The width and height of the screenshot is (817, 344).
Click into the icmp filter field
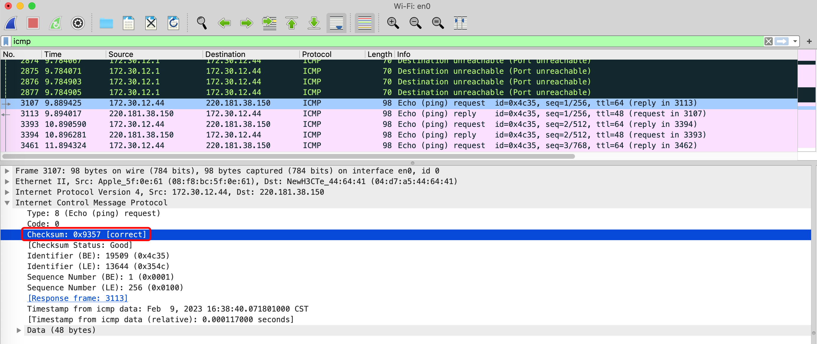coord(387,41)
